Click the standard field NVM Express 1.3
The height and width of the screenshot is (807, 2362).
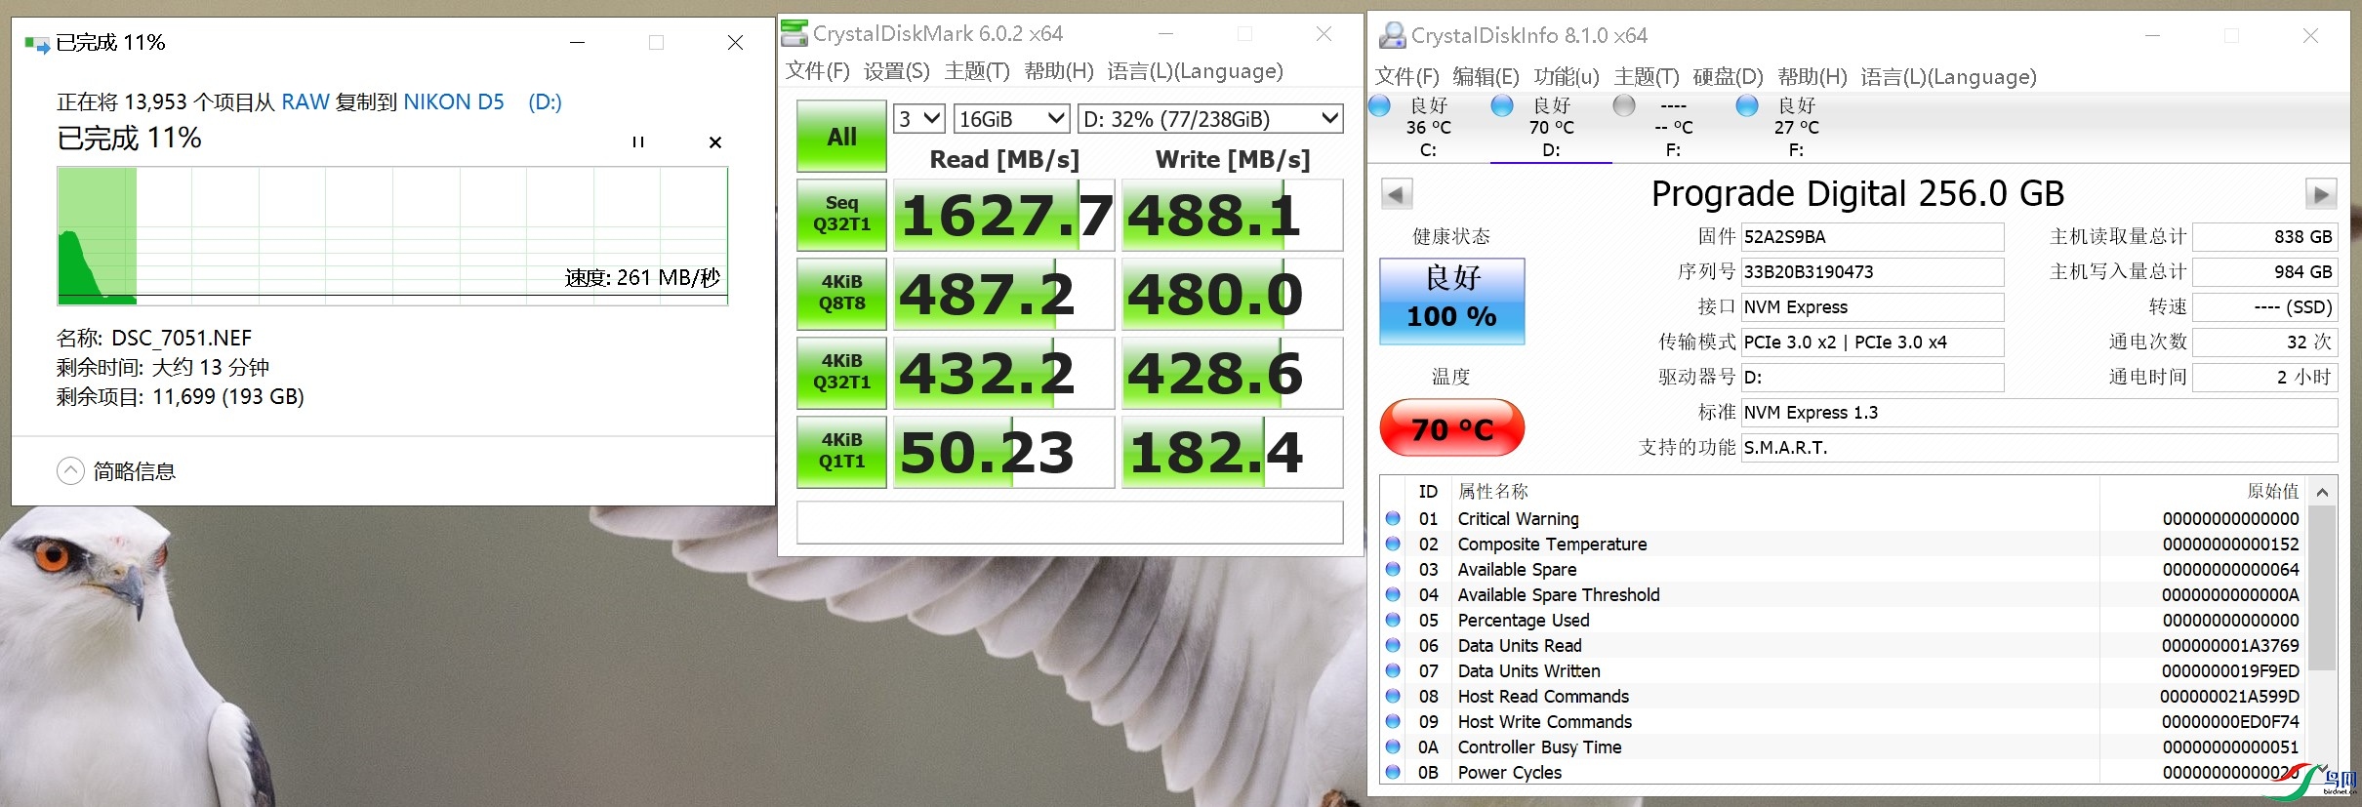(x=2039, y=413)
